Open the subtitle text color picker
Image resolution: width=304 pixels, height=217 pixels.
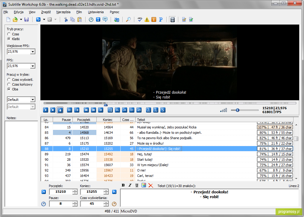[x=144, y=185]
